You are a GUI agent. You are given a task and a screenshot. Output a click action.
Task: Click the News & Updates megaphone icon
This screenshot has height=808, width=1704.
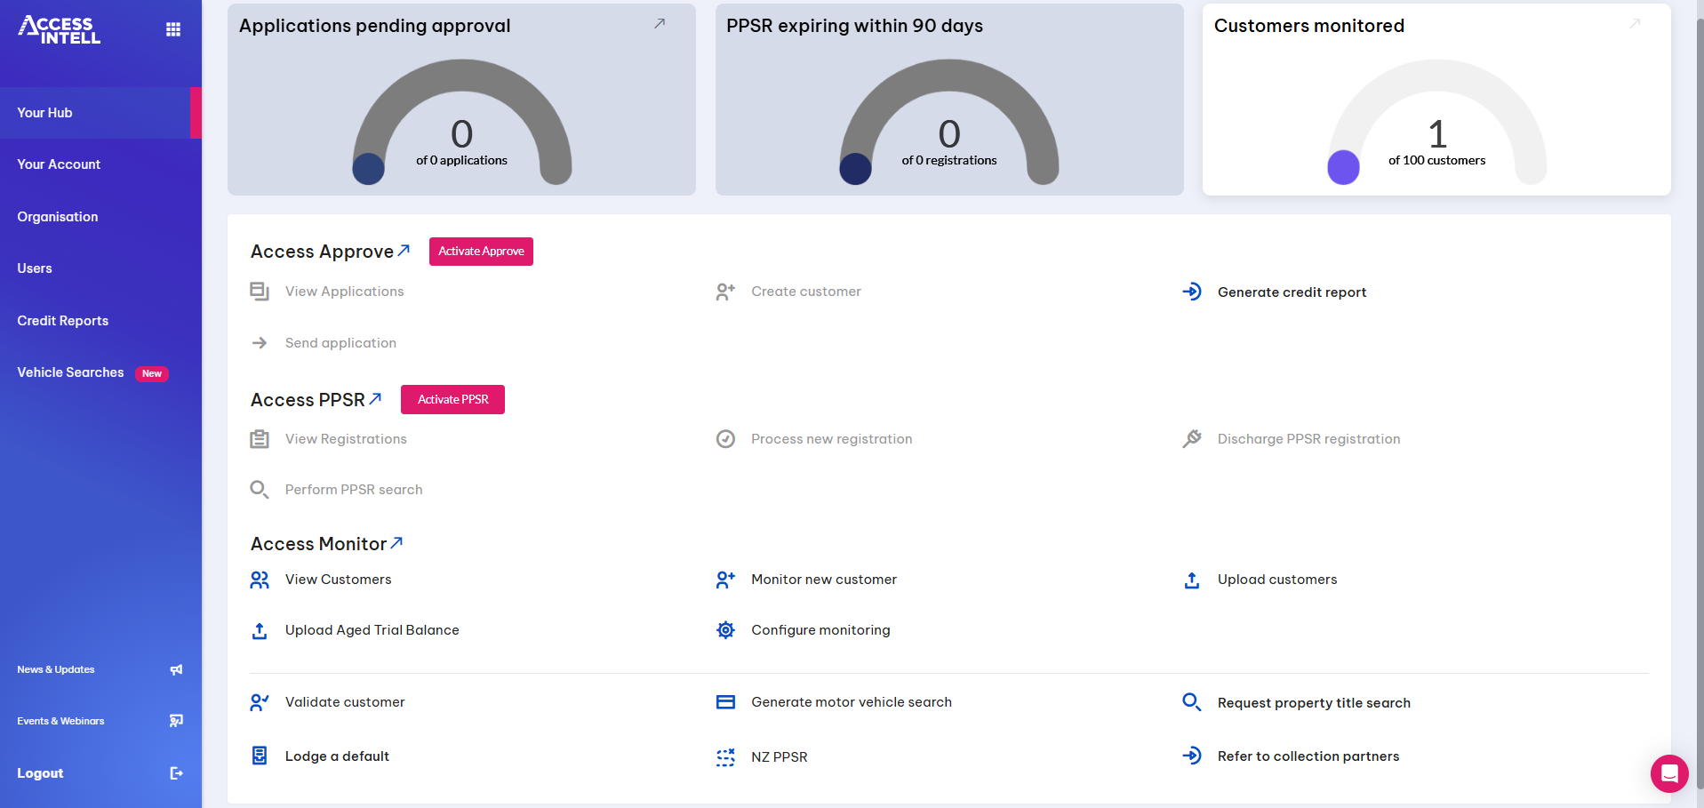coord(176,669)
